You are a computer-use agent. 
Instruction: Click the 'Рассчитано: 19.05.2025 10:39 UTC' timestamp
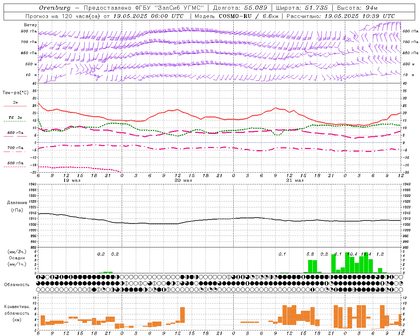click(x=341, y=16)
